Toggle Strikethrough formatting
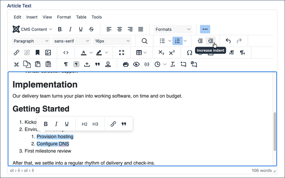 (x=91, y=29)
